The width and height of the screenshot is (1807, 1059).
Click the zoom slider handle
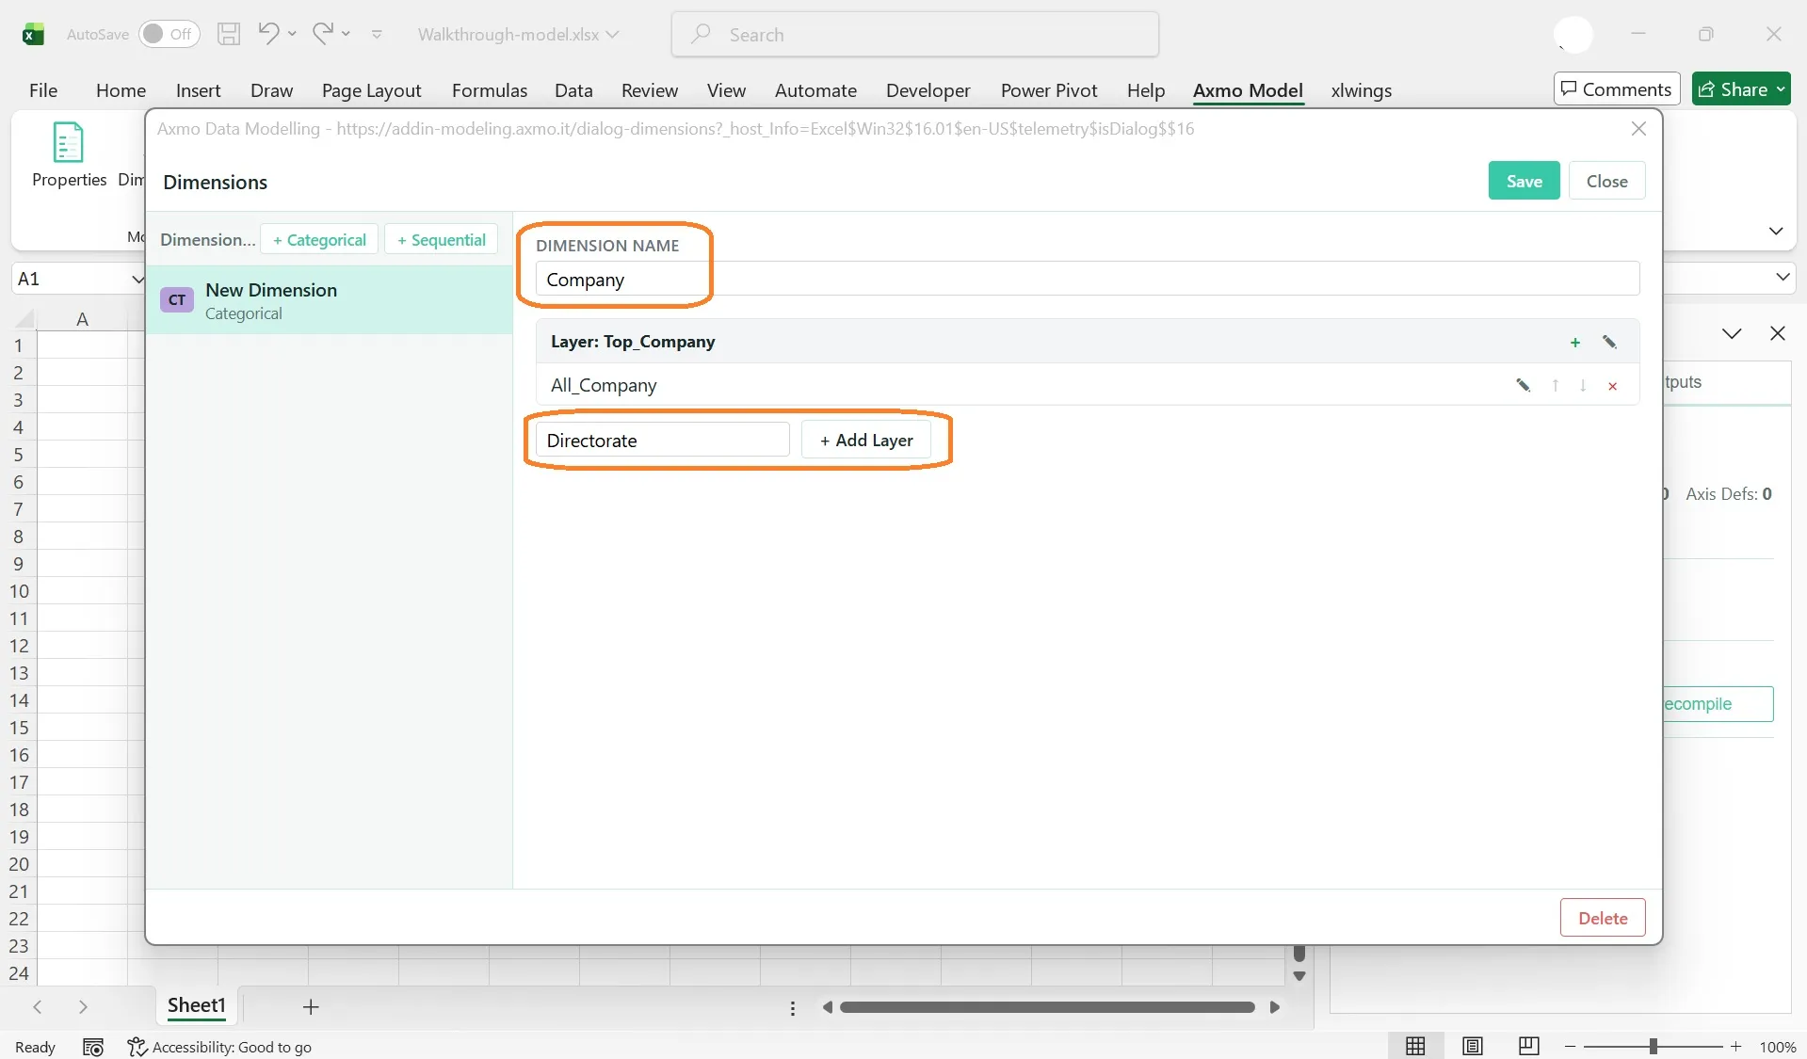click(1653, 1047)
